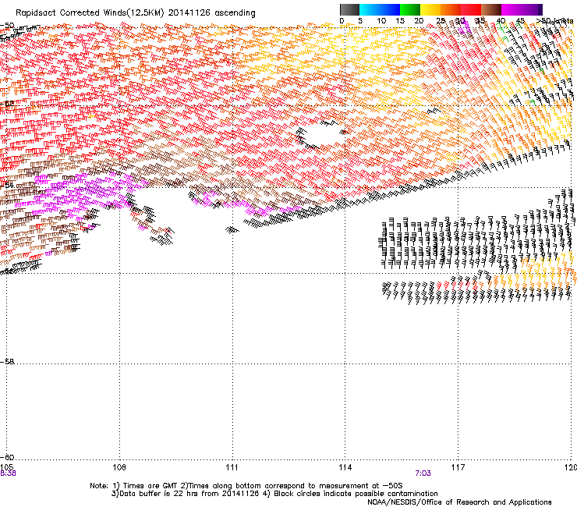Click the '117' longitude axis label
Viewport: 577px width, 507px height.
coord(458,467)
